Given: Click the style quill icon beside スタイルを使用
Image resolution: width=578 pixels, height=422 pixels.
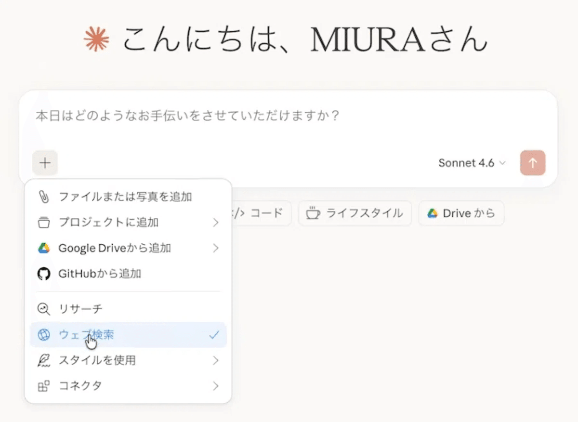Looking at the screenshot, I should coord(44,360).
